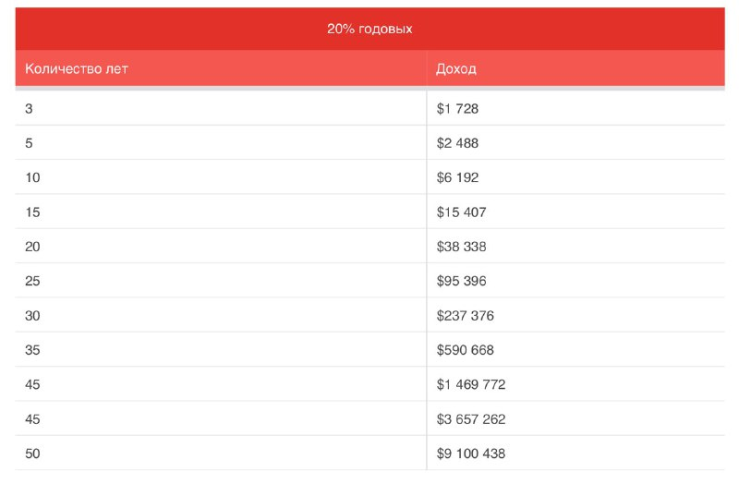This screenshot has height=484, width=739.
Task: Select the '10' years cell
Action: [x=32, y=177]
